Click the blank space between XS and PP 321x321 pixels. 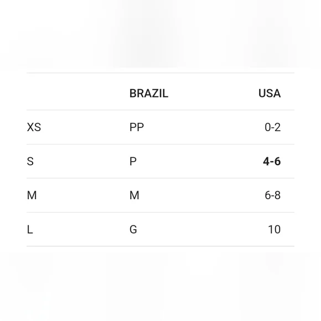(x=85, y=127)
